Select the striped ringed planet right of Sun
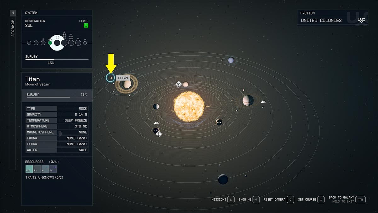This screenshot has width=378, height=213. pyautogui.click(x=248, y=101)
